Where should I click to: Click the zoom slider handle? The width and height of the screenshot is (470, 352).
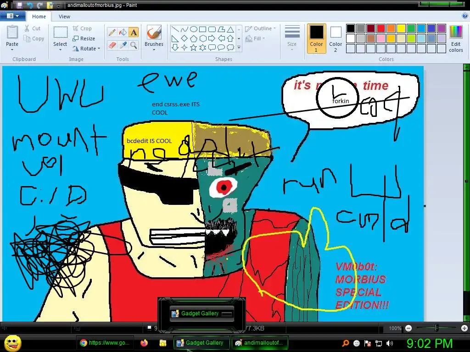point(437,328)
